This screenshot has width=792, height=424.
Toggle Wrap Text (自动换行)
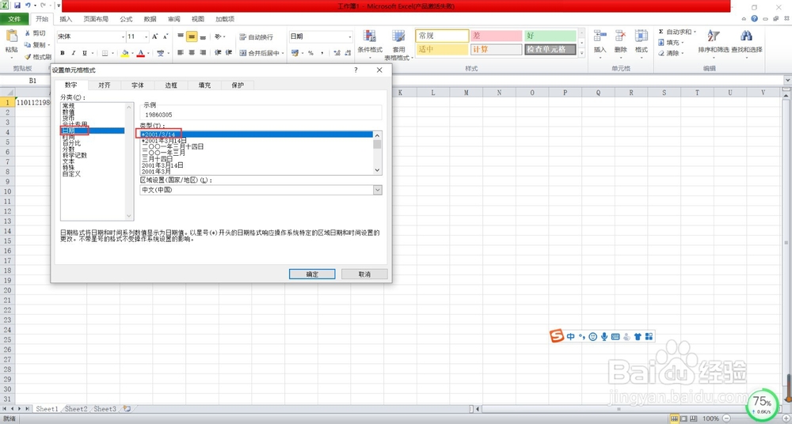pos(256,37)
